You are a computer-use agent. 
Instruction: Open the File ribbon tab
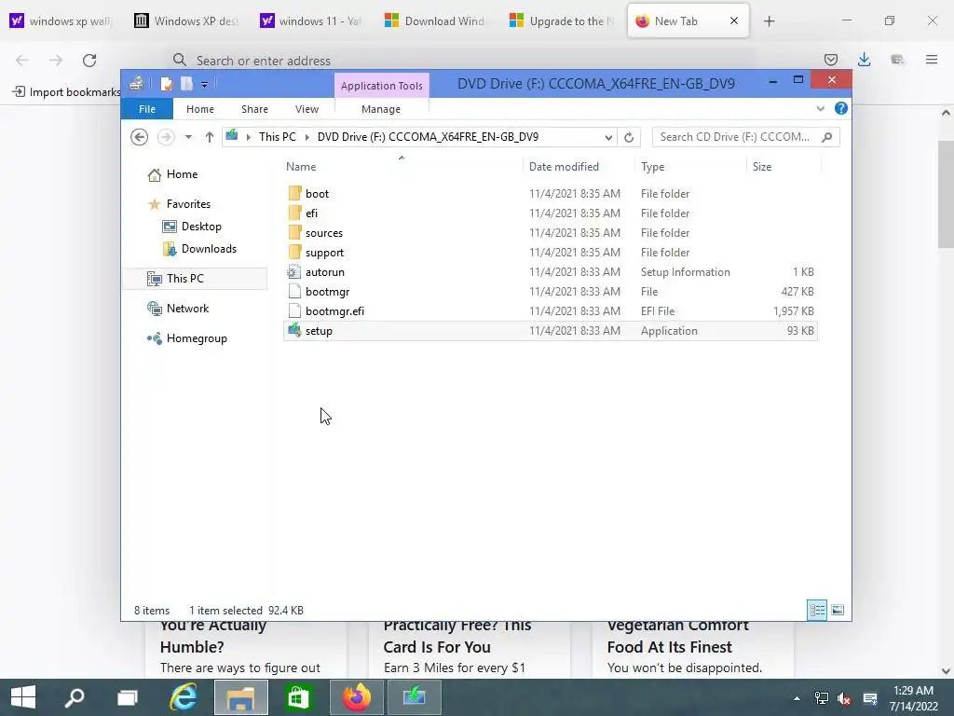pos(147,109)
